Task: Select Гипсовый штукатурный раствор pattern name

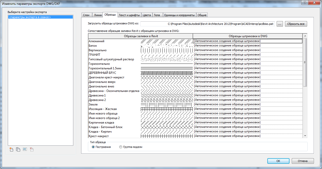Action: click(x=111, y=59)
